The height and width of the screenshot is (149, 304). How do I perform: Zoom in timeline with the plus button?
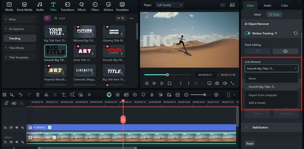click(x=216, y=95)
